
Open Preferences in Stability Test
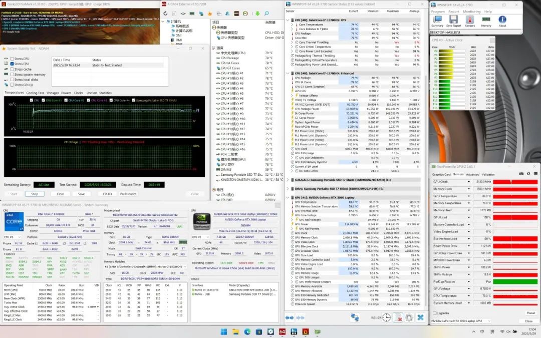tap(128, 194)
